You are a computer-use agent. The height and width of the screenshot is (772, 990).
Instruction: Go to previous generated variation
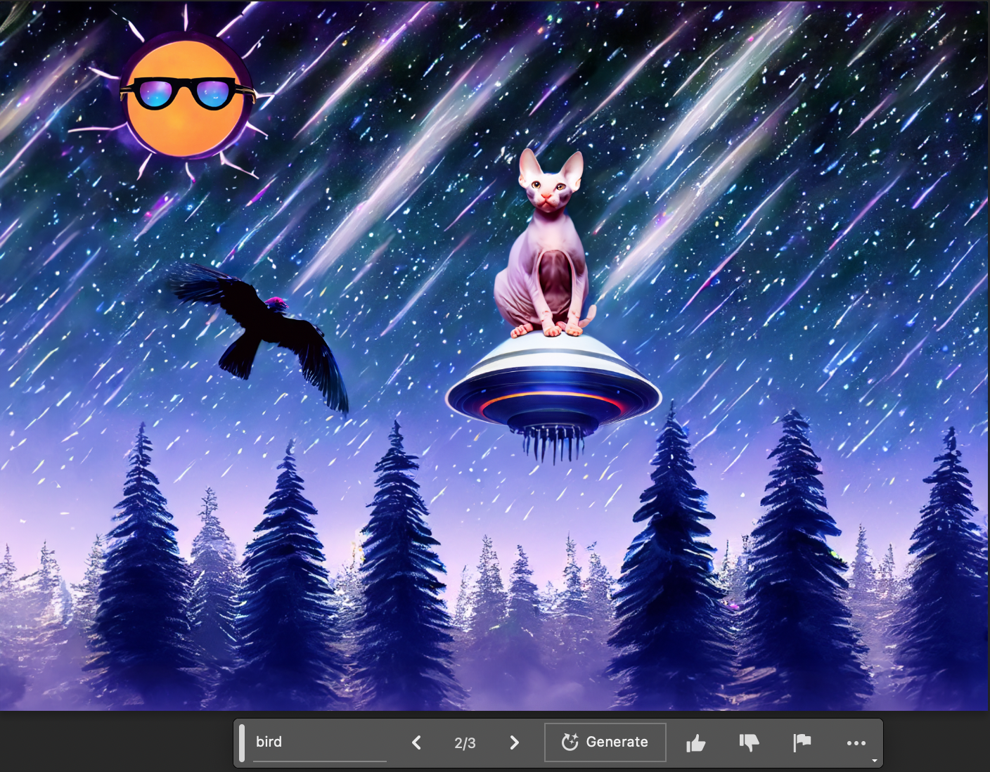[x=416, y=742]
